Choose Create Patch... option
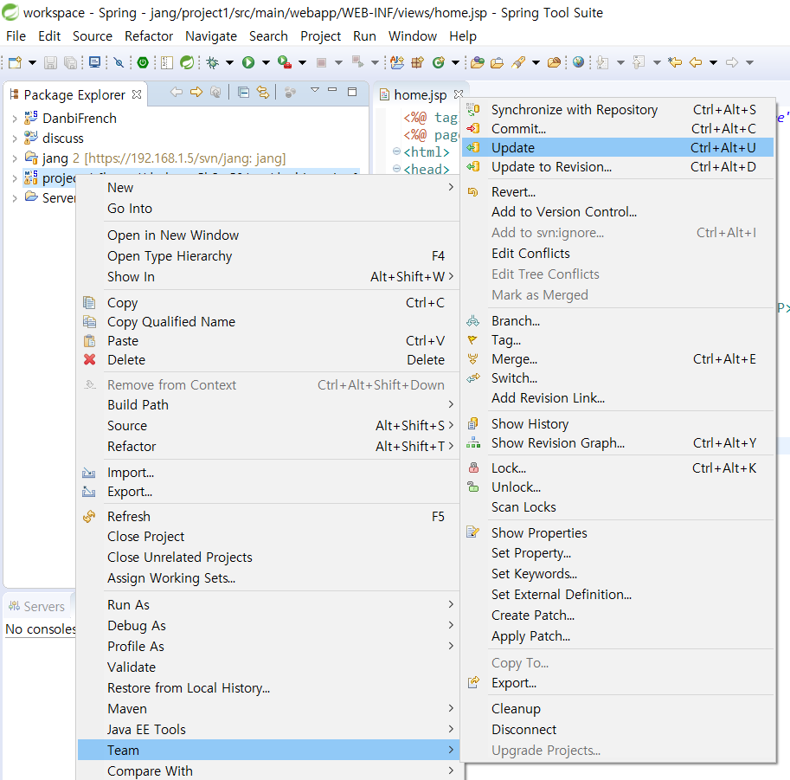The height and width of the screenshot is (780, 790). click(x=618, y=616)
